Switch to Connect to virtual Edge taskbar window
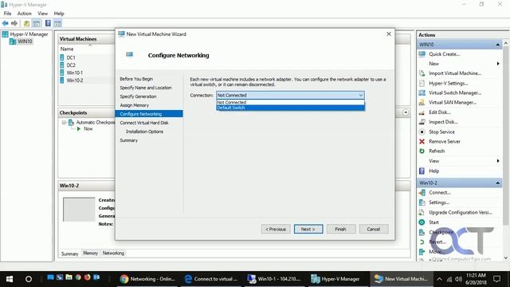The height and width of the screenshot is (287, 510). (x=211, y=279)
